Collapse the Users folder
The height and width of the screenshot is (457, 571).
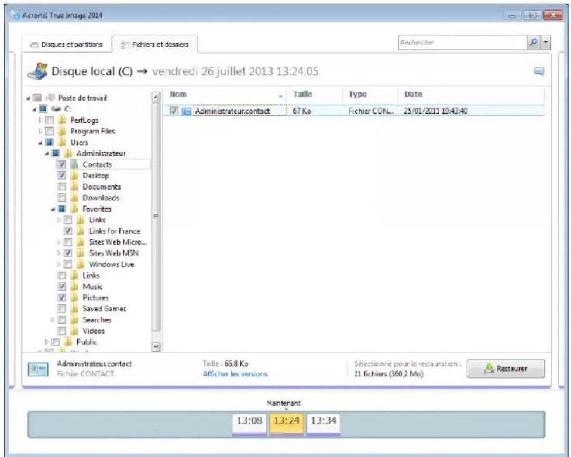[40, 143]
